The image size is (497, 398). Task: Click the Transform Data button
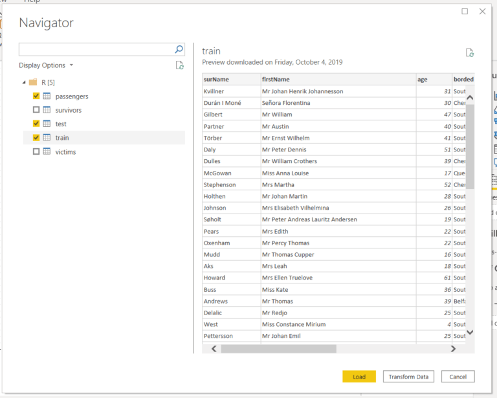(x=408, y=377)
